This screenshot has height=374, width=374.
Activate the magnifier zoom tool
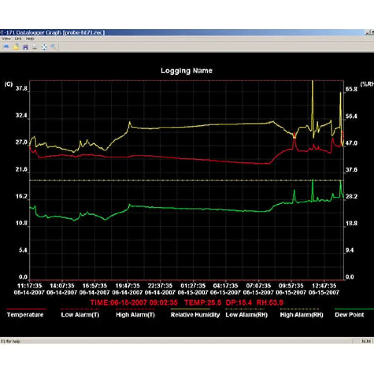click(x=54, y=47)
